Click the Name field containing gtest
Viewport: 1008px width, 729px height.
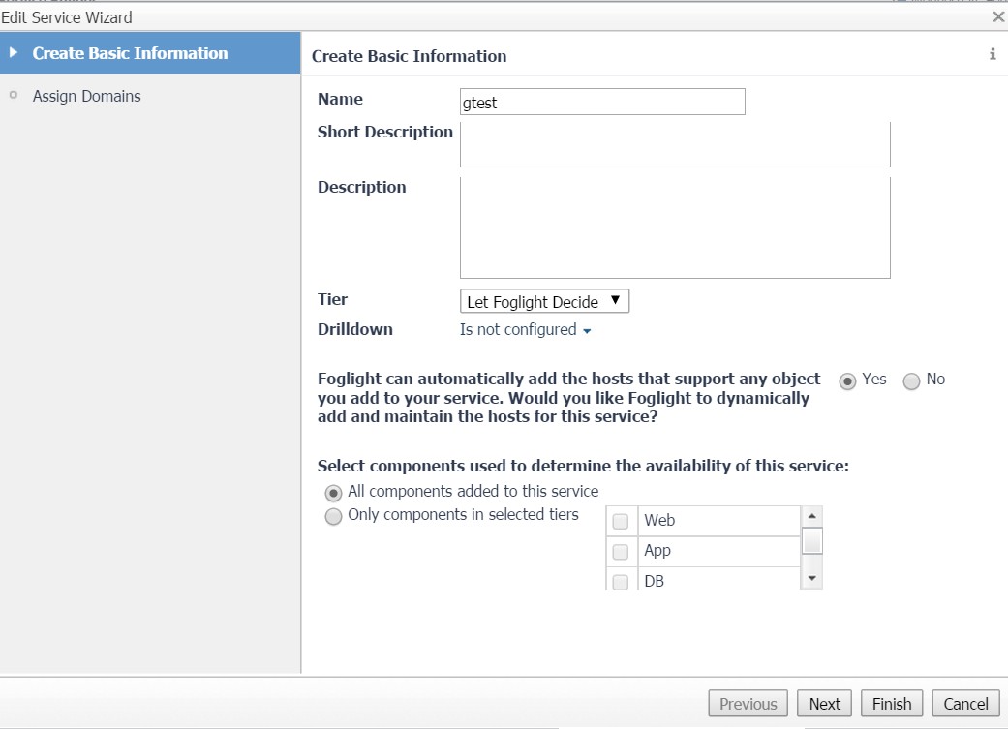coord(602,103)
